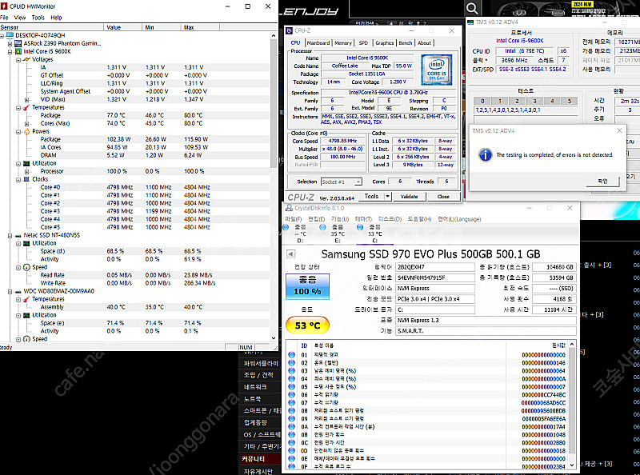Image resolution: width=640 pixels, height=475 pixels.
Task: Open the Bench tab in CPU-Z
Action: [406, 43]
